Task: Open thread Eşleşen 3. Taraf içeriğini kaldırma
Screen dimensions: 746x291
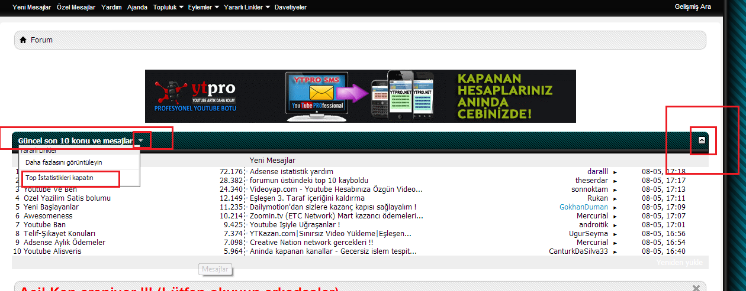Action: click(x=307, y=198)
